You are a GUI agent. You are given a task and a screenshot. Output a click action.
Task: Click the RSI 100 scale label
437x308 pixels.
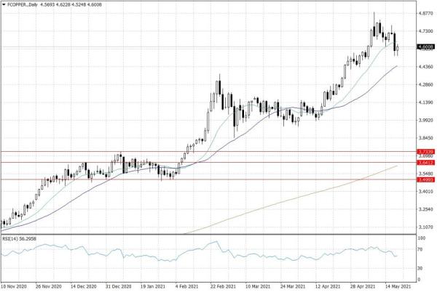point(422,238)
